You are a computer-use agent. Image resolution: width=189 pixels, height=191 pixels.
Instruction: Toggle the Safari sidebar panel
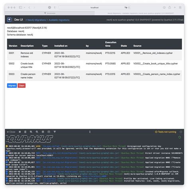point(20,8)
